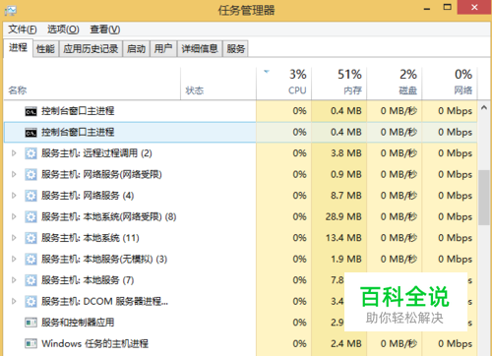
Task: Click the gear icon of 服务主机: 本地系统 (11)
Action: pyautogui.click(x=31, y=238)
